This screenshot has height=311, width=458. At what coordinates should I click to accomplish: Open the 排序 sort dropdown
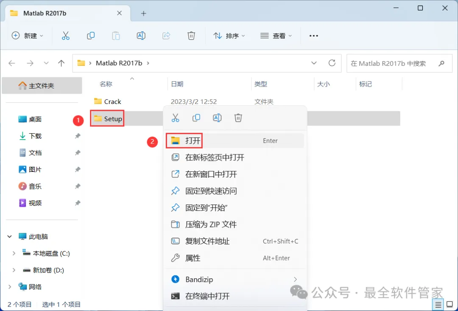click(229, 36)
